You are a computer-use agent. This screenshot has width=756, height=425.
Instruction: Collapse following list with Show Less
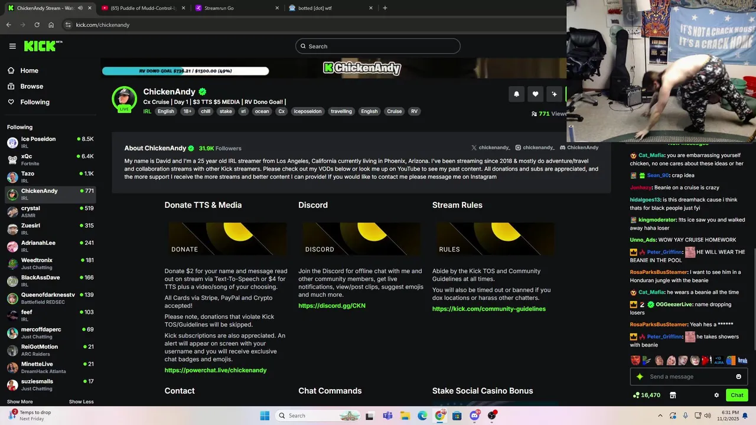[82, 402]
